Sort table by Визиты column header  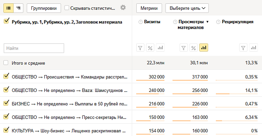(152, 22)
